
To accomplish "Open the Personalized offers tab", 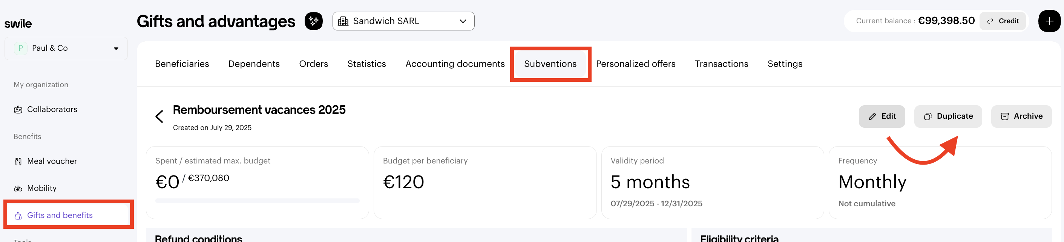I will (635, 64).
